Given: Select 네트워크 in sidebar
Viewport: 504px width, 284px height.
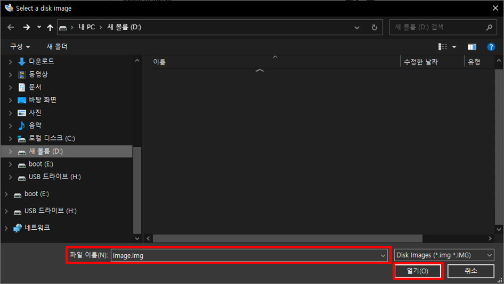Looking at the screenshot, I should [x=37, y=228].
